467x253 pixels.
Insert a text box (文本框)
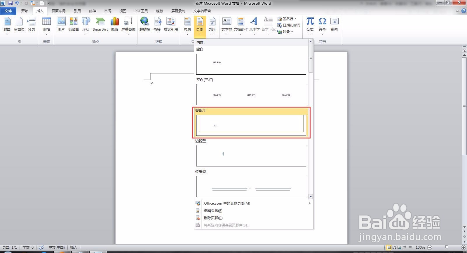(227, 26)
